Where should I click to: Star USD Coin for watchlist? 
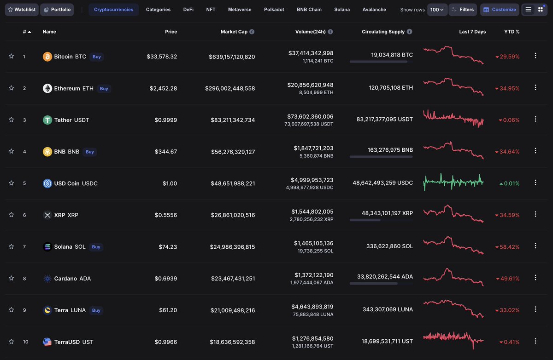[11, 183]
